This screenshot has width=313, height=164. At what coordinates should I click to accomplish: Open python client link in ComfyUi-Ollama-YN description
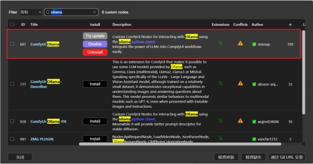click(143, 119)
